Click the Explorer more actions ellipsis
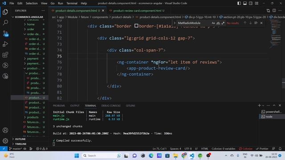The image size is (285, 160). click(43, 11)
